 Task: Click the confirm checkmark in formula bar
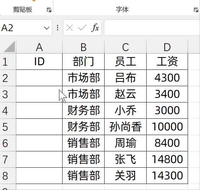[82, 28]
